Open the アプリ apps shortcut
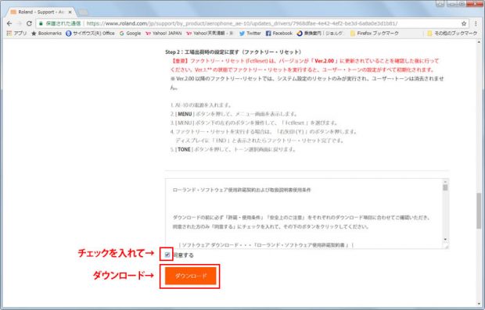This screenshot has width=485, height=310. tap(16, 33)
